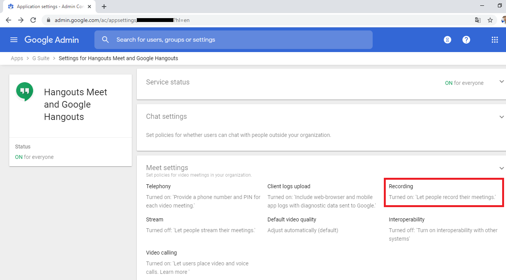
Task: Go to G Suite in the breadcrumb
Action: point(40,58)
